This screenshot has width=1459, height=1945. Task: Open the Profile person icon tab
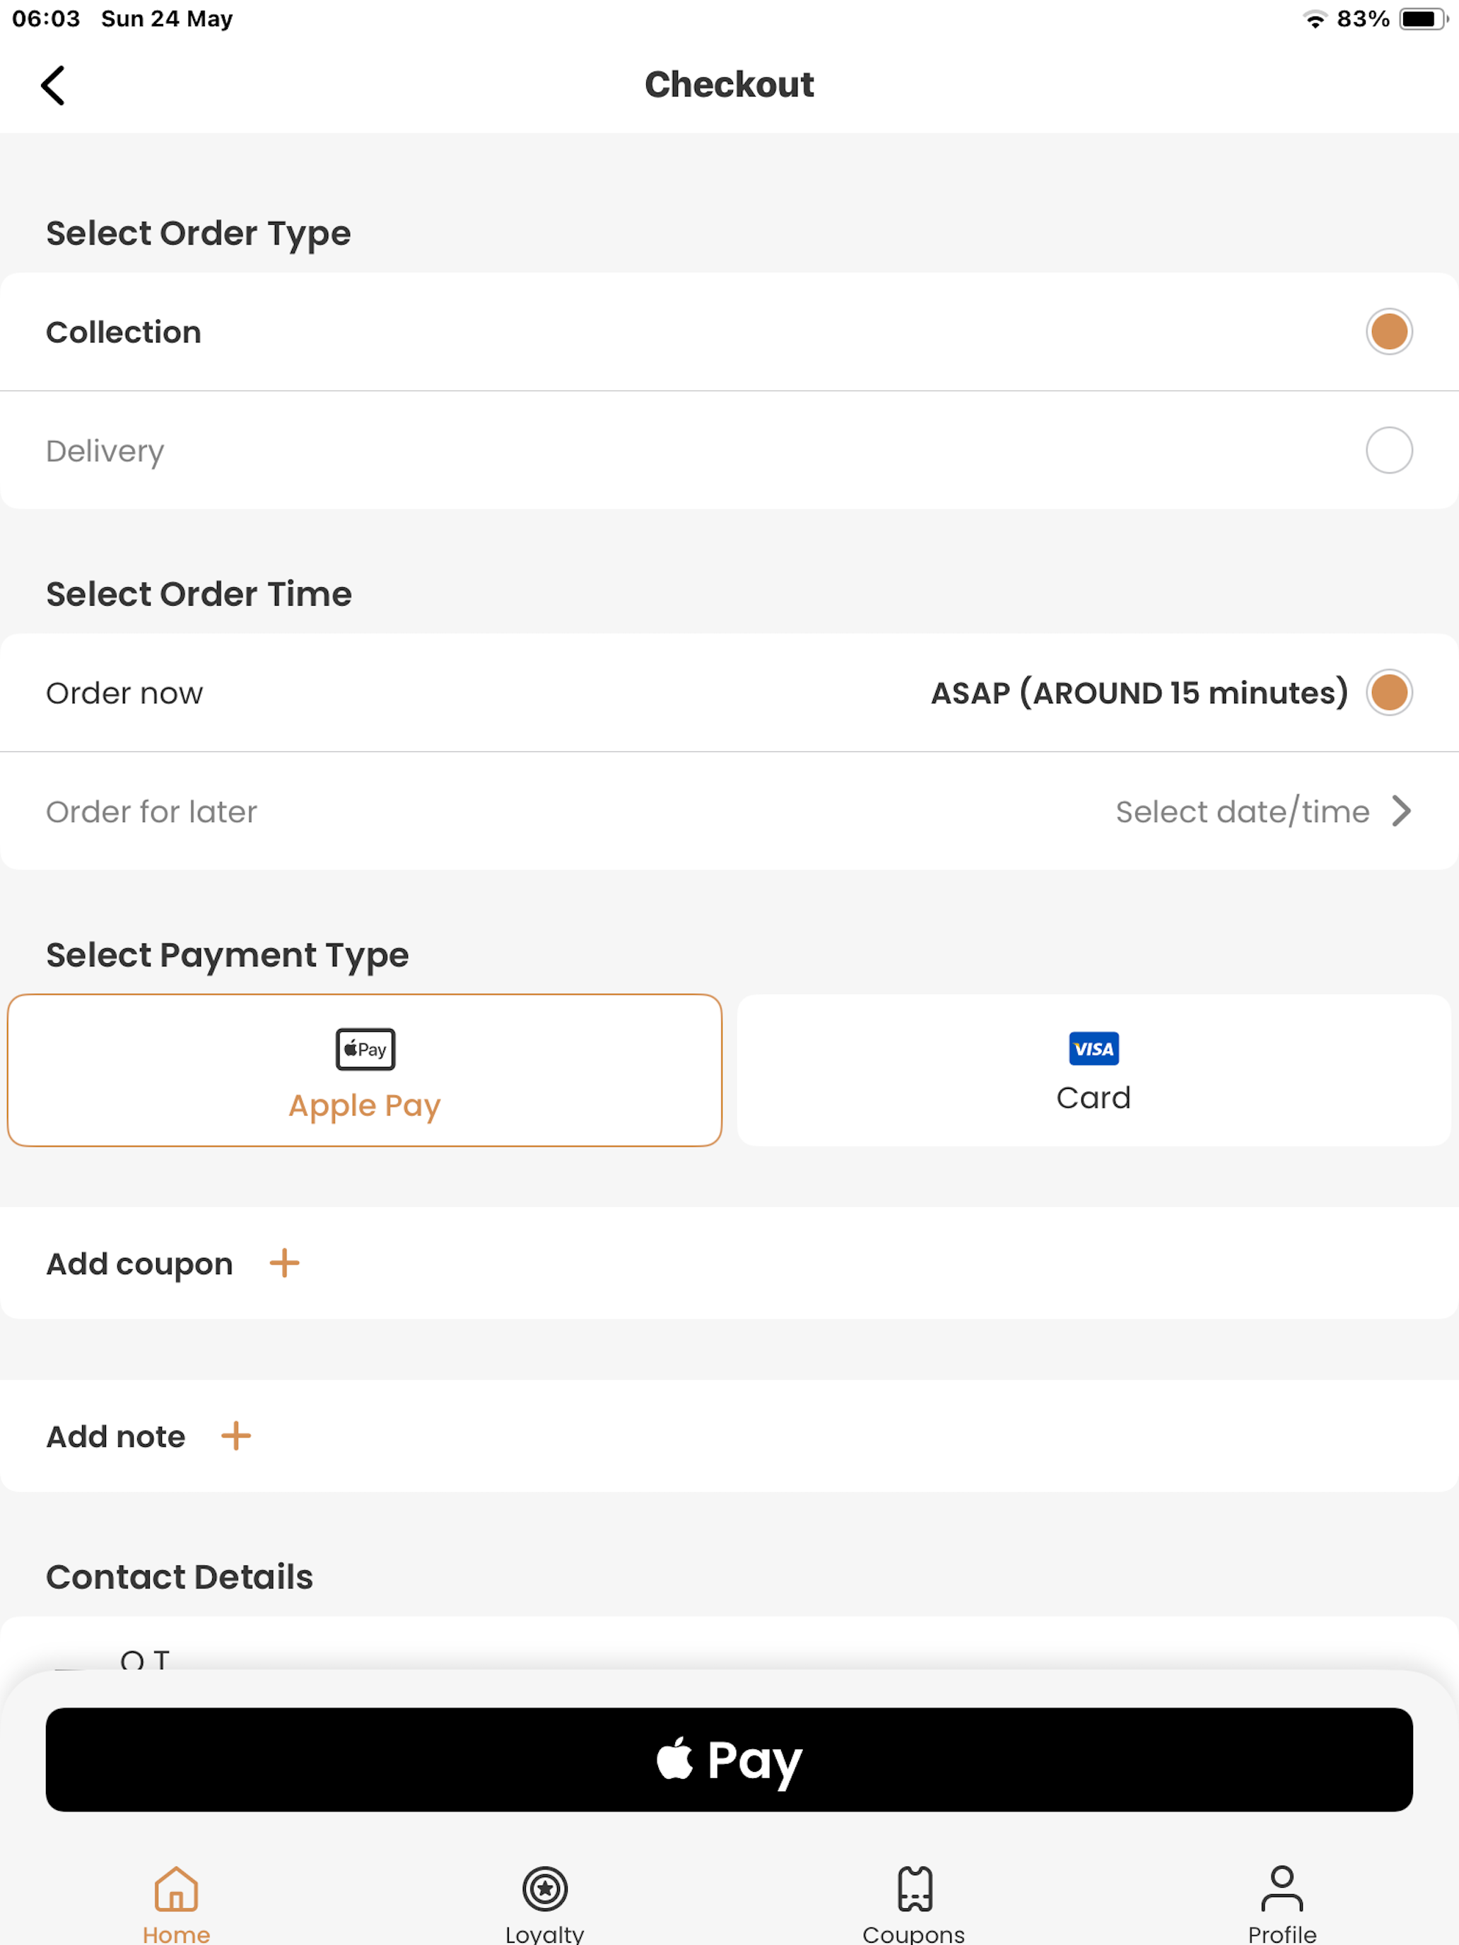[1282, 1888]
